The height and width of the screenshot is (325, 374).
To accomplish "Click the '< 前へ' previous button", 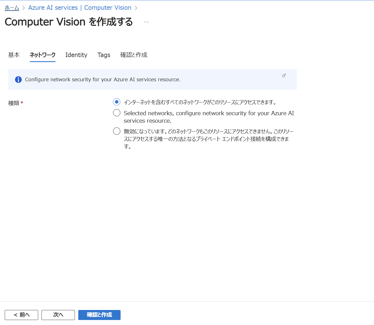I will coord(21,315).
